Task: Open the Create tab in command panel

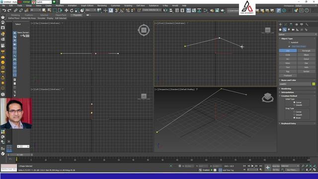Action: click(280, 24)
